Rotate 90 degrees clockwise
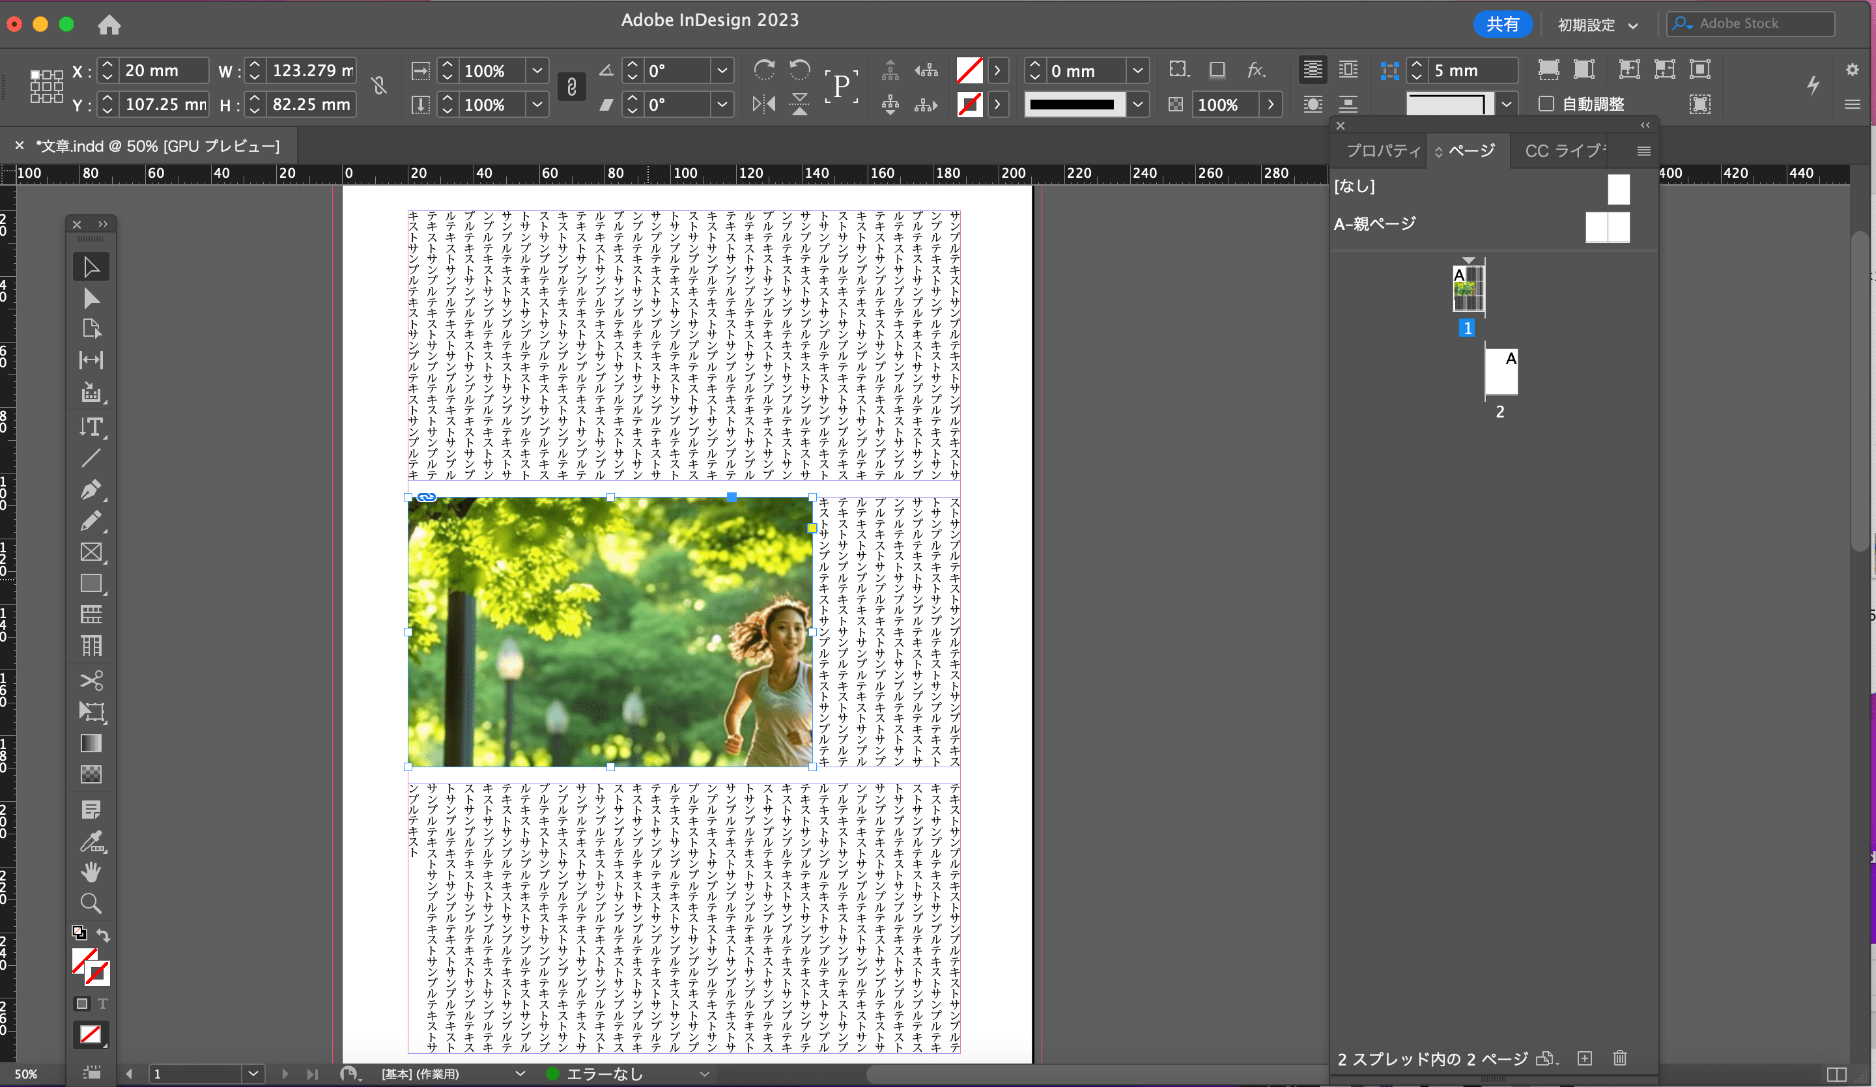1876x1087 pixels. [764, 70]
